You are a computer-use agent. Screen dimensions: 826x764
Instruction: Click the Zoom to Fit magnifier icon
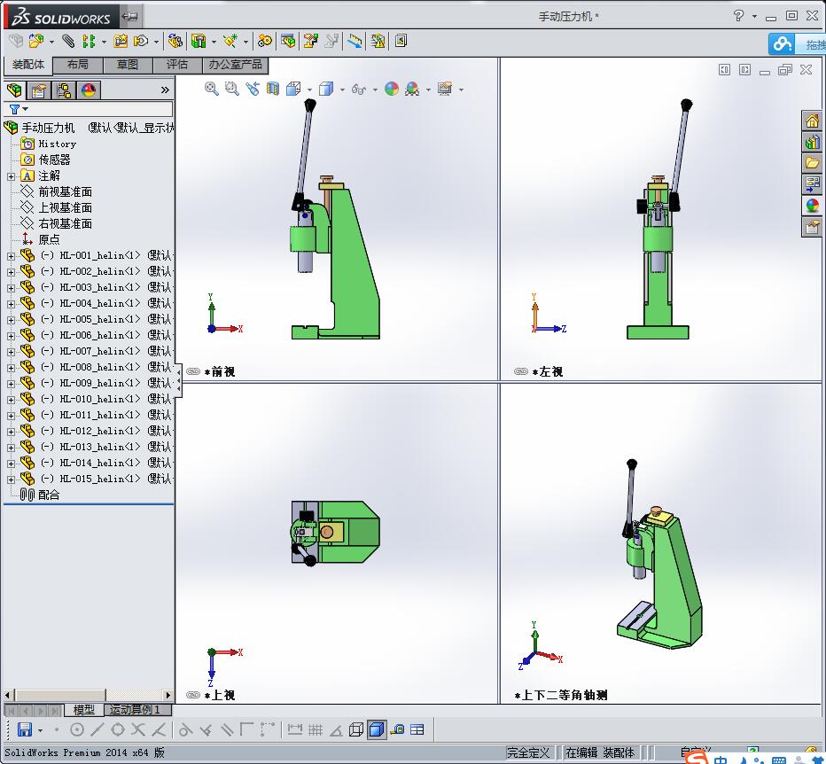(x=211, y=89)
